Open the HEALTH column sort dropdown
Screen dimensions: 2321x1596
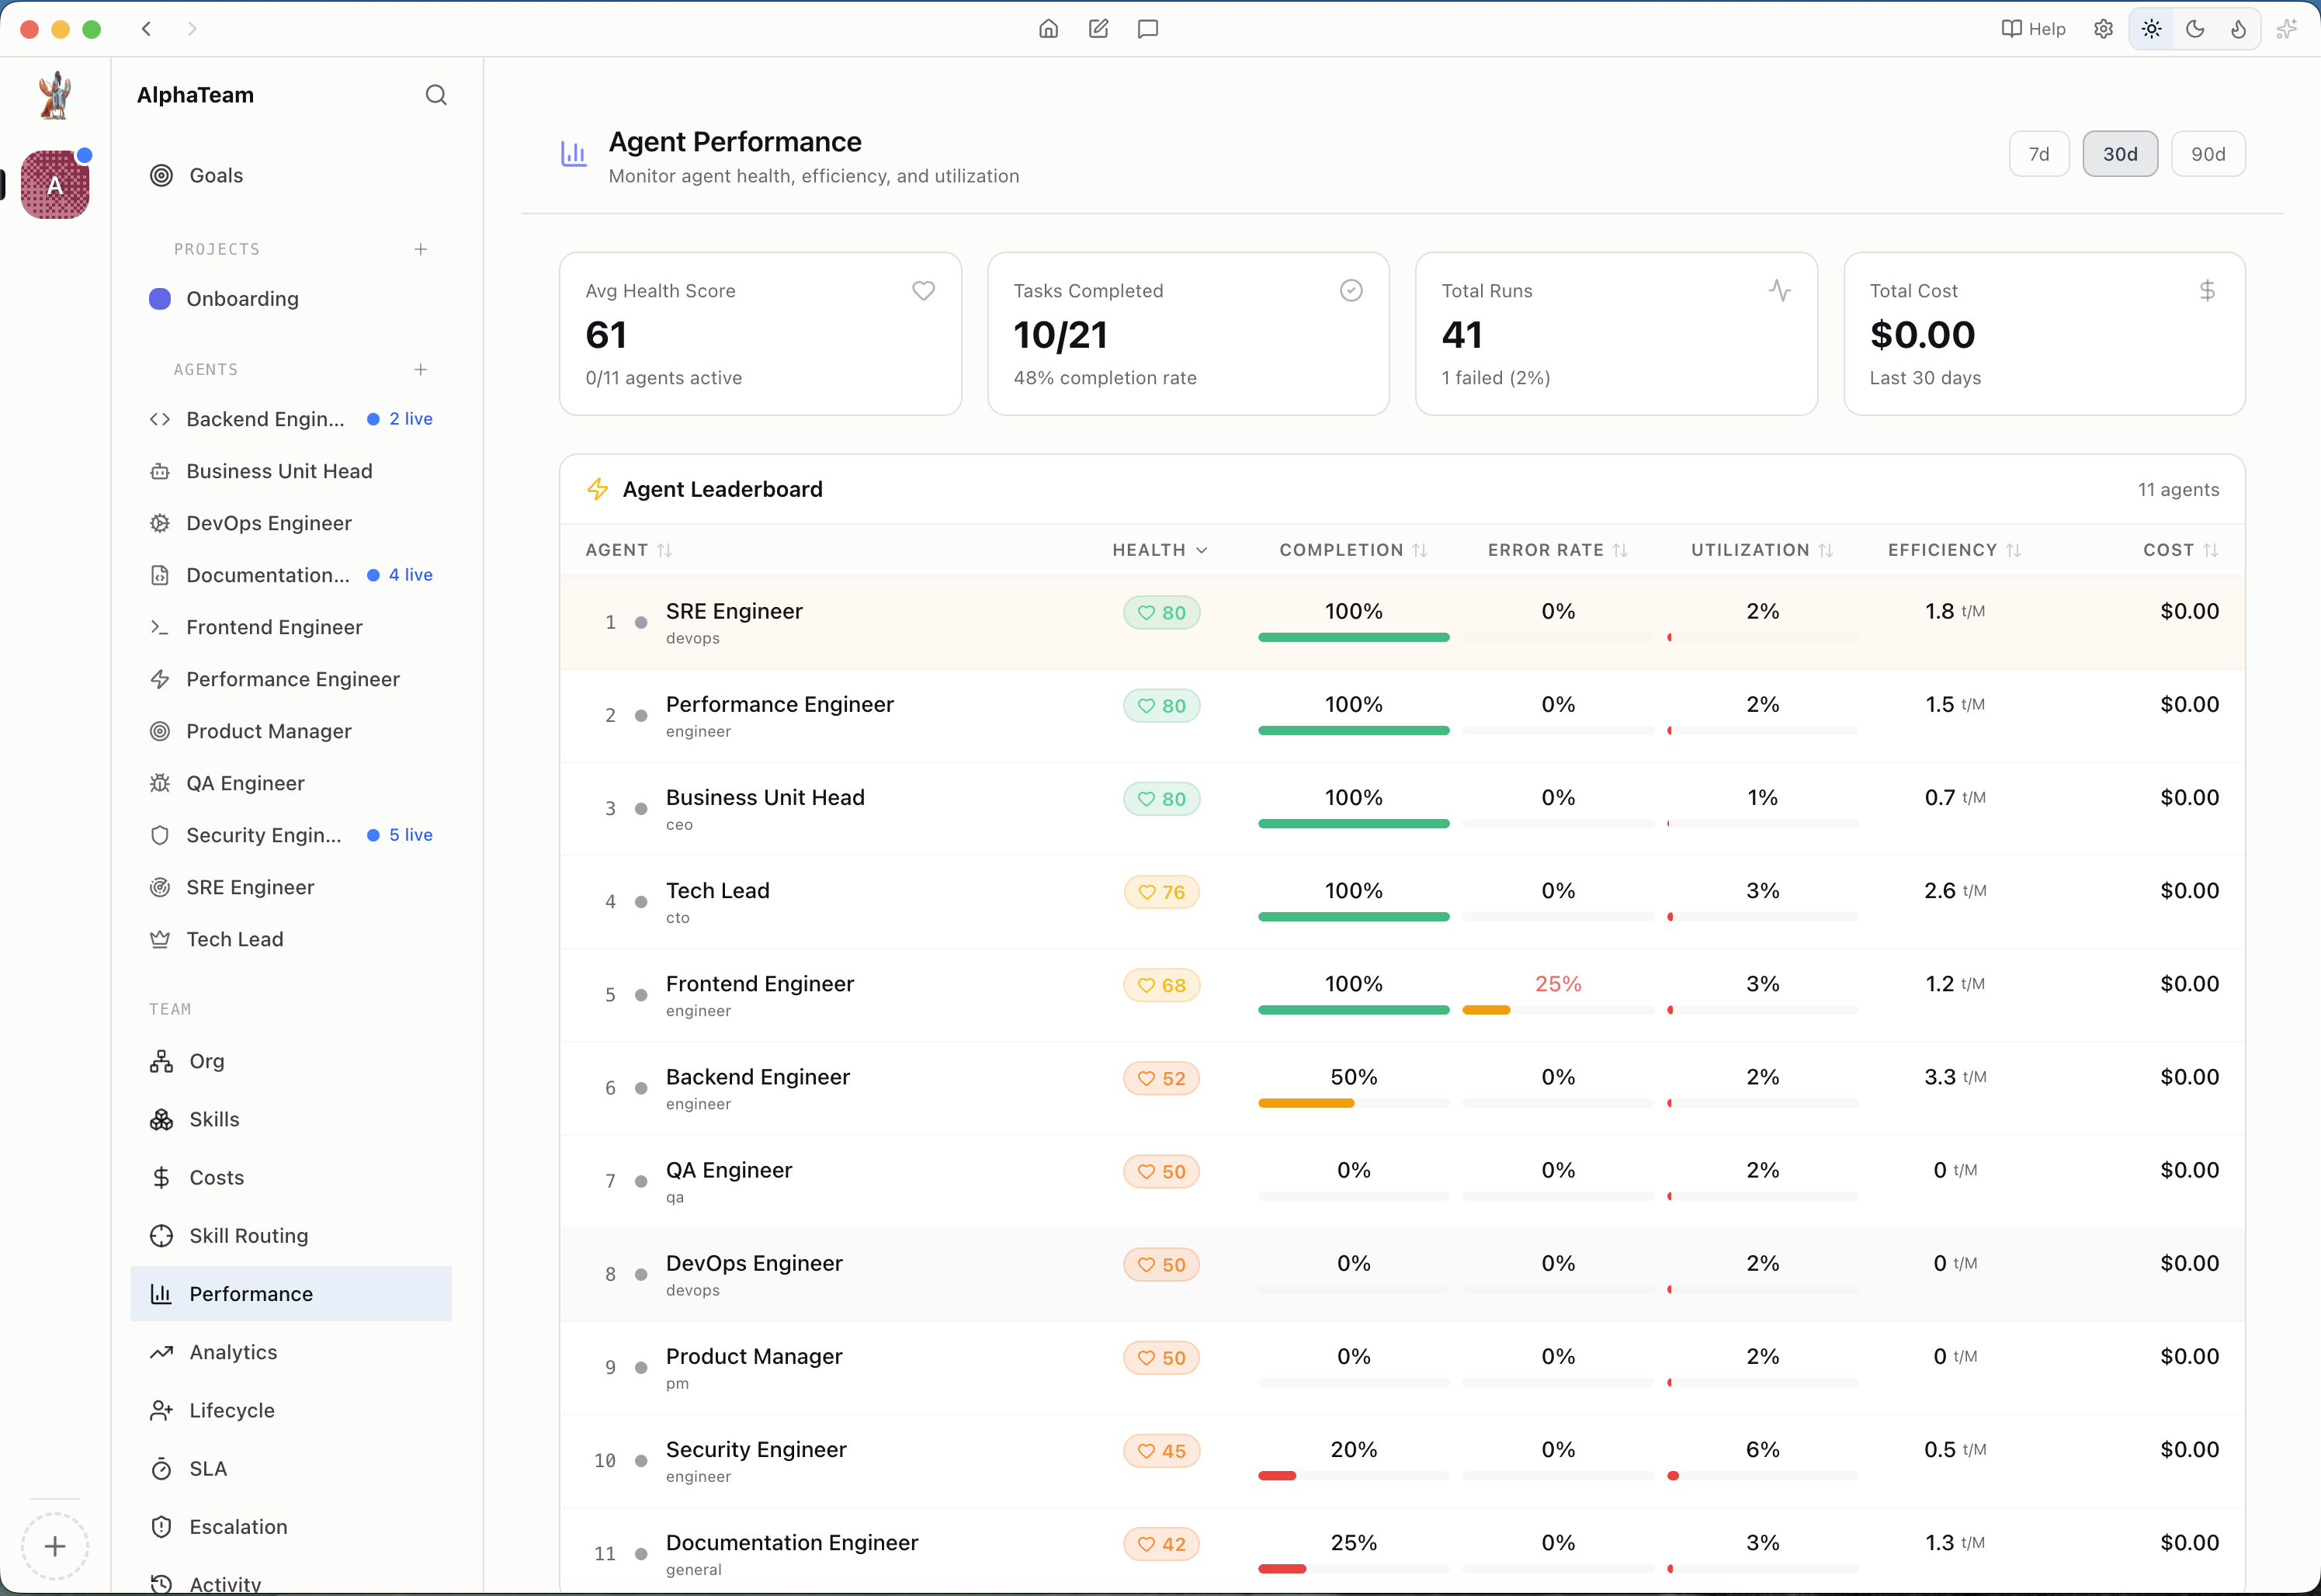point(1158,550)
